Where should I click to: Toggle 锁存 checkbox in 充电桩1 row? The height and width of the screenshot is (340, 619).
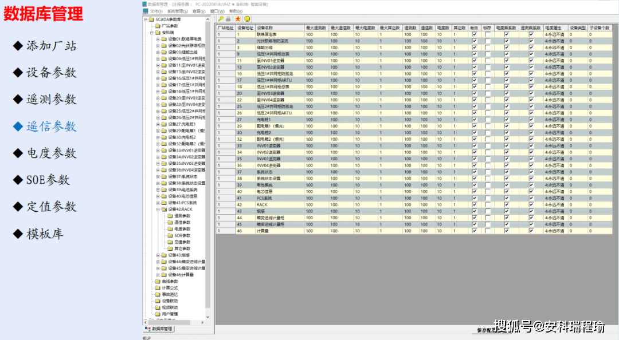[488, 120]
